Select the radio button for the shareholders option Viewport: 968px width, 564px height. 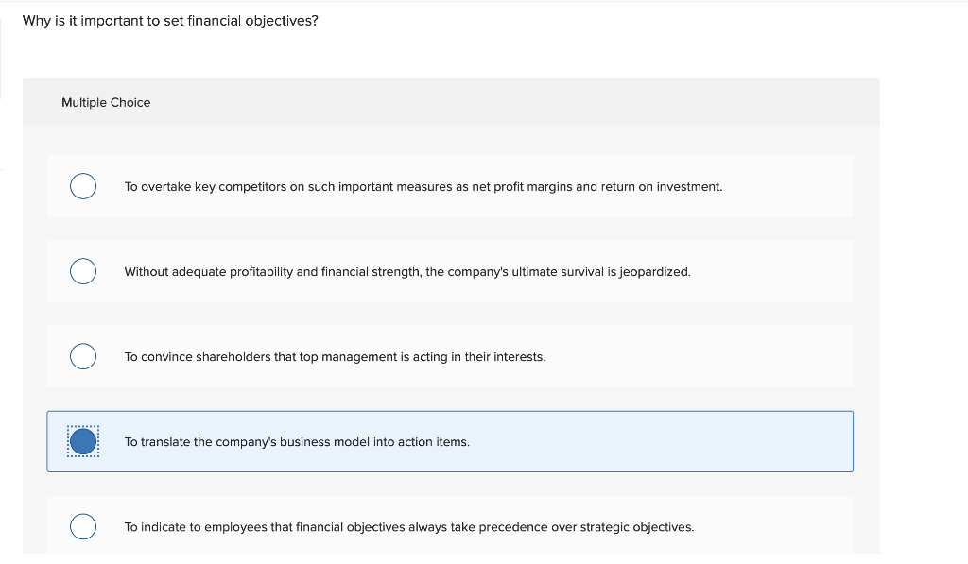click(83, 356)
